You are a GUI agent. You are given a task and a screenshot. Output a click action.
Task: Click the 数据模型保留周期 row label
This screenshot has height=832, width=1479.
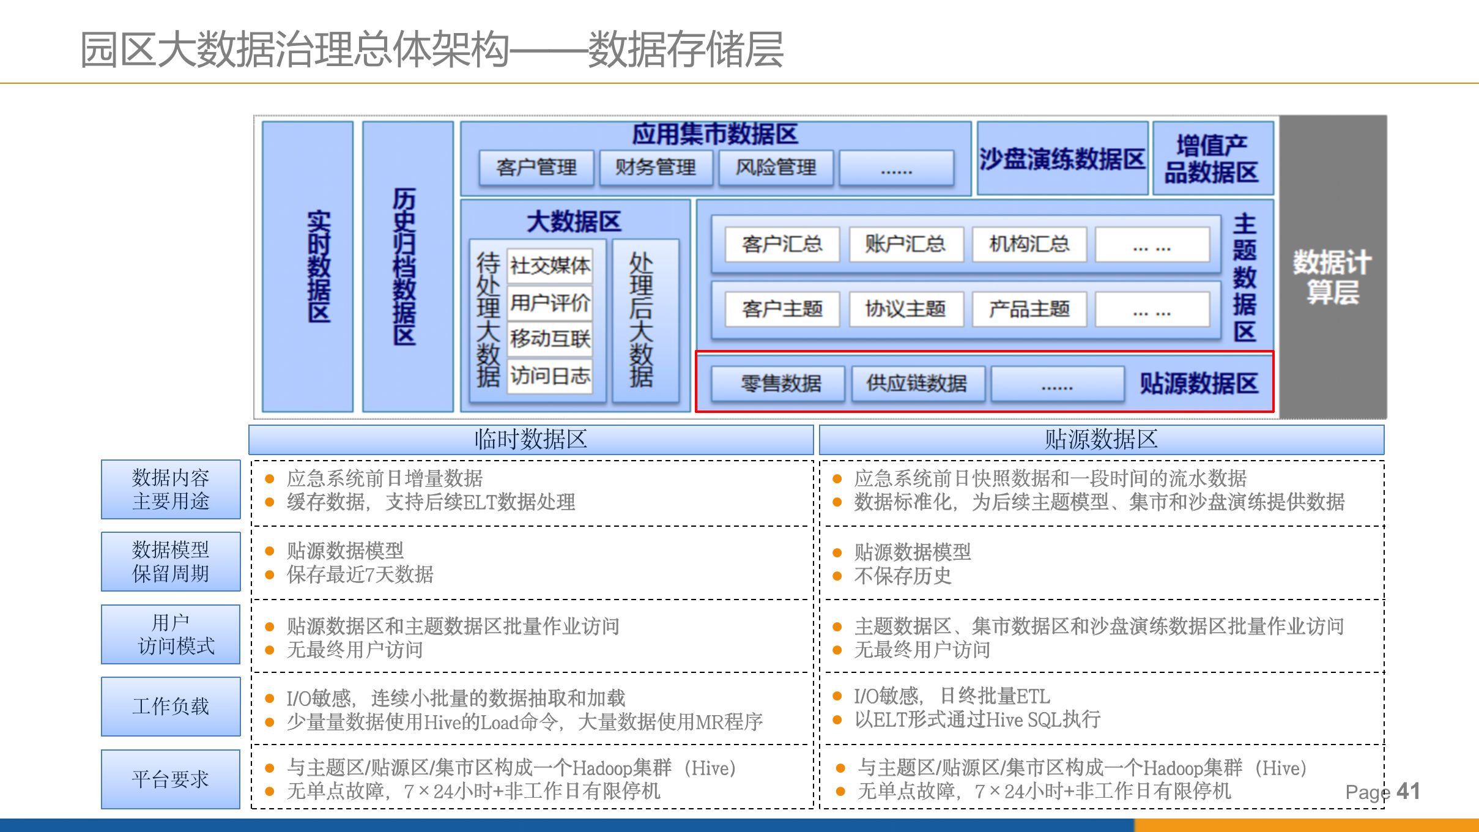(x=171, y=562)
